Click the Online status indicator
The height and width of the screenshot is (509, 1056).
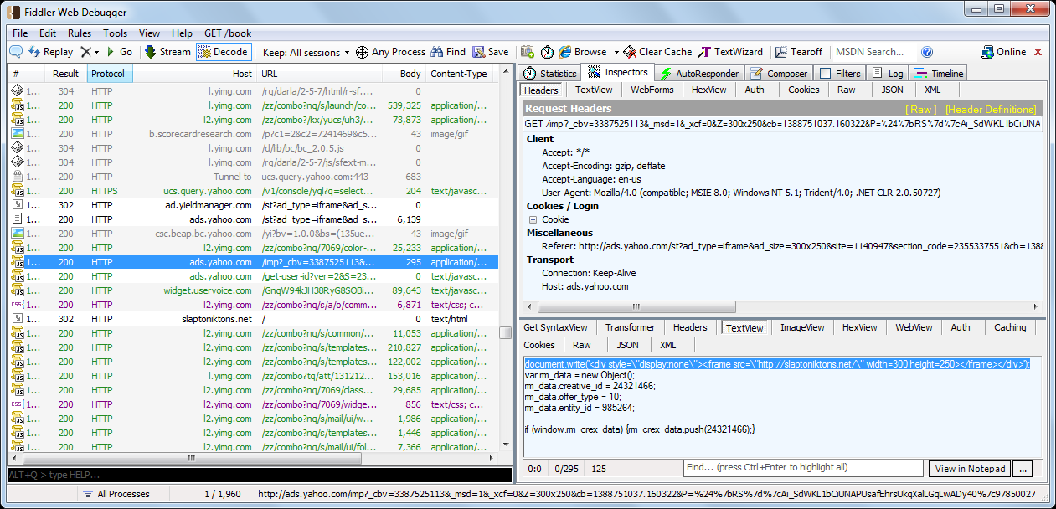point(1003,52)
